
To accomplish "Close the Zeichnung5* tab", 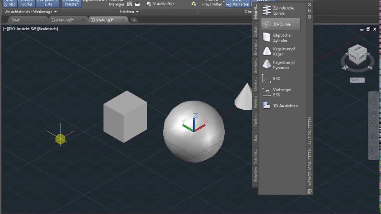I will [x=83, y=20].
